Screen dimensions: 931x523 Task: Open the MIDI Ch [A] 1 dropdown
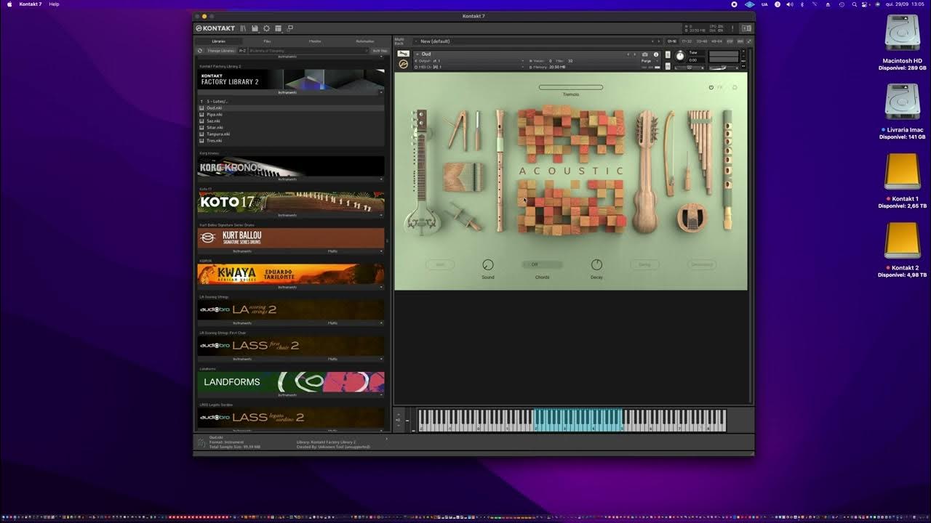coord(469,67)
